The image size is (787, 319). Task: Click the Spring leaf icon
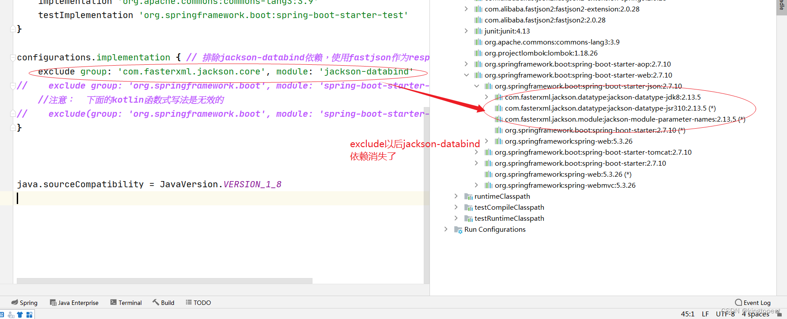point(15,302)
